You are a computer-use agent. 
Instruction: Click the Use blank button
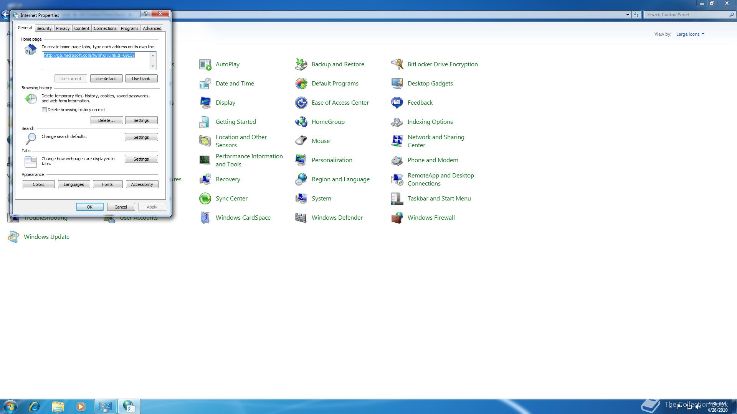pyautogui.click(x=141, y=79)
